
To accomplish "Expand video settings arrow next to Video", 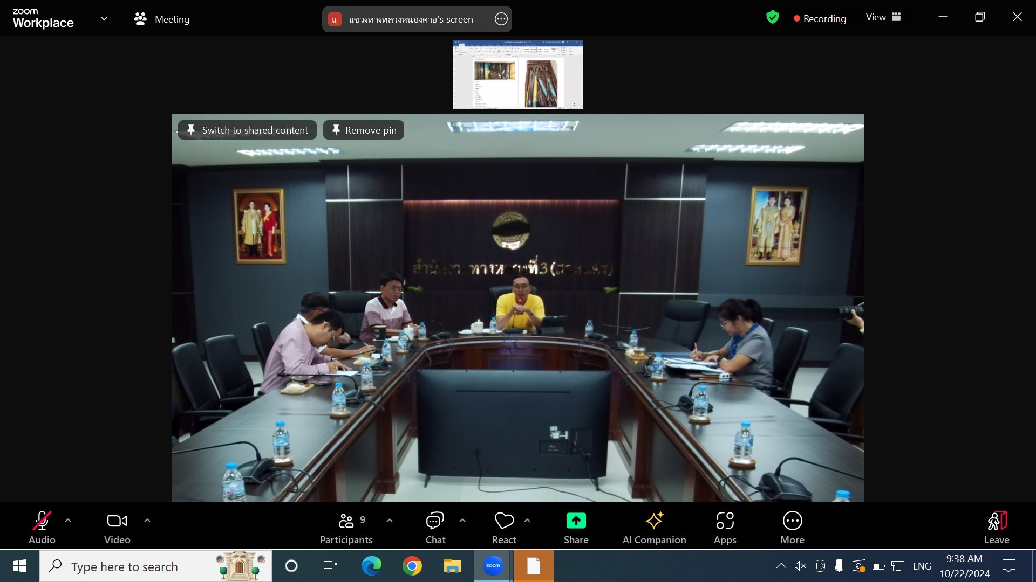I will pos(147,521).
